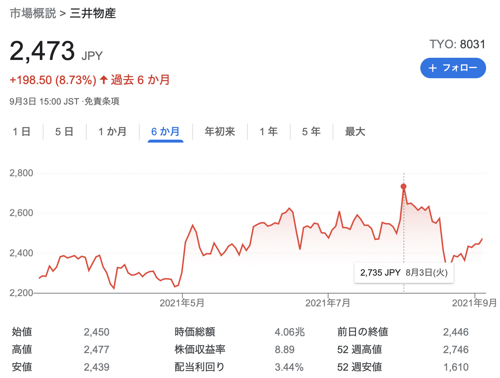
Task: Click the 高値 value 2,477
Action: [96, 349]
